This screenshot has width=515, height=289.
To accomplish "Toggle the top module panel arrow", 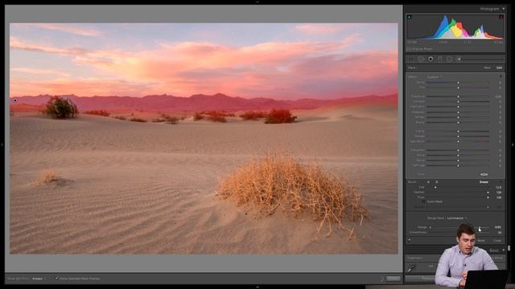I will (257, 2).
